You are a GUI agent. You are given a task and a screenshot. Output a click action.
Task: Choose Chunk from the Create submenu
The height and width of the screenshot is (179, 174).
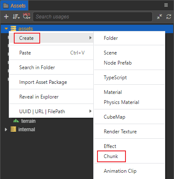[x=111, y=156]
